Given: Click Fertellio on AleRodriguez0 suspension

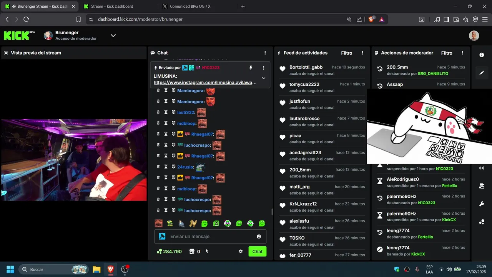Looking at the screenshot, I should 449,186.
